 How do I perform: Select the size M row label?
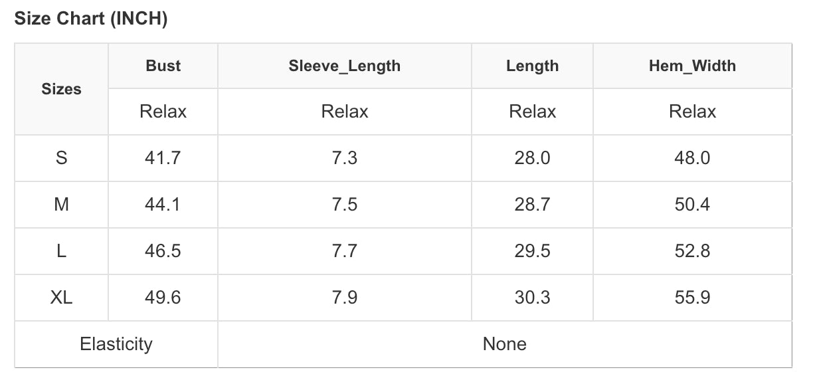pos(61,205)
